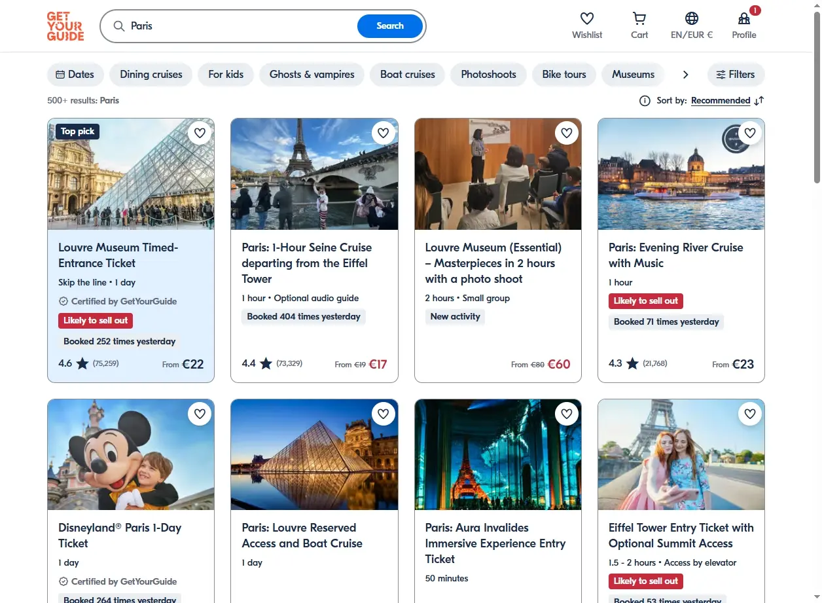Image resolution: width=822 pixels, height=603 pixels.
Task: Click 'Booked 71 times yesterday' label
Action: [x=666, y=322]
